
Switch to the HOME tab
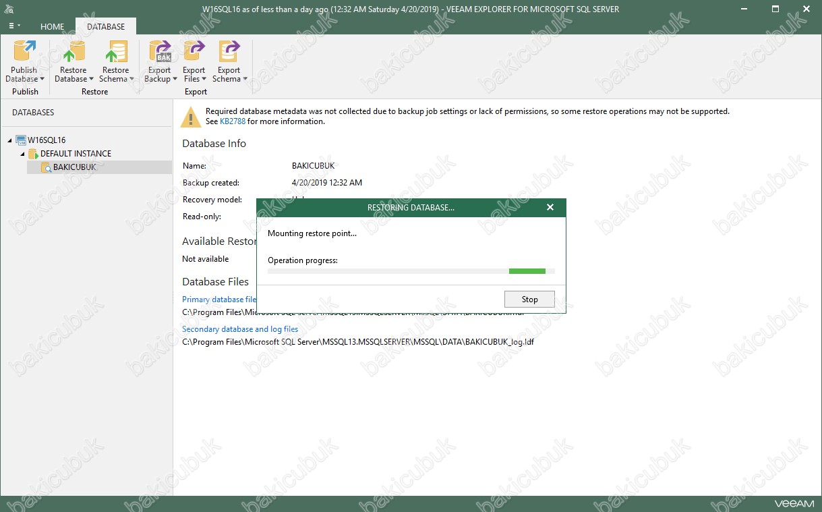52,27
